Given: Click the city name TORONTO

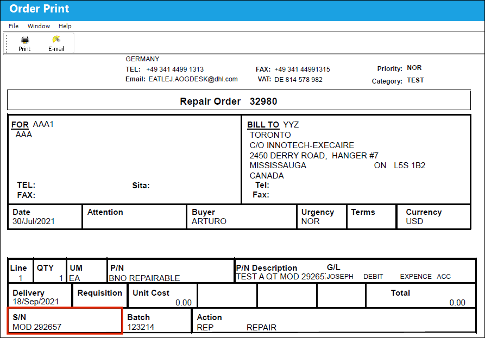Looking at the screenshot, I should (270, 135).
